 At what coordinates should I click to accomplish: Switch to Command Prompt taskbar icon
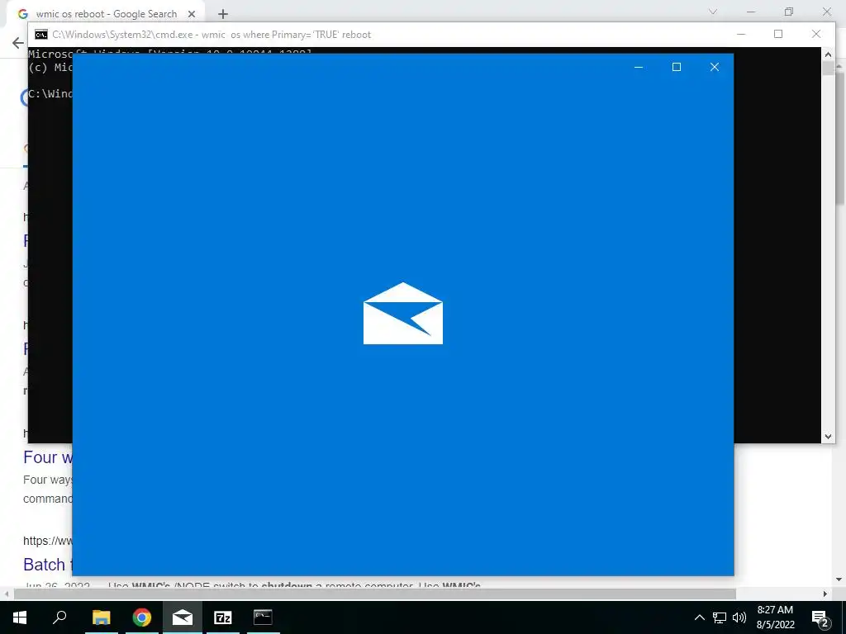(x=263, y=617)
